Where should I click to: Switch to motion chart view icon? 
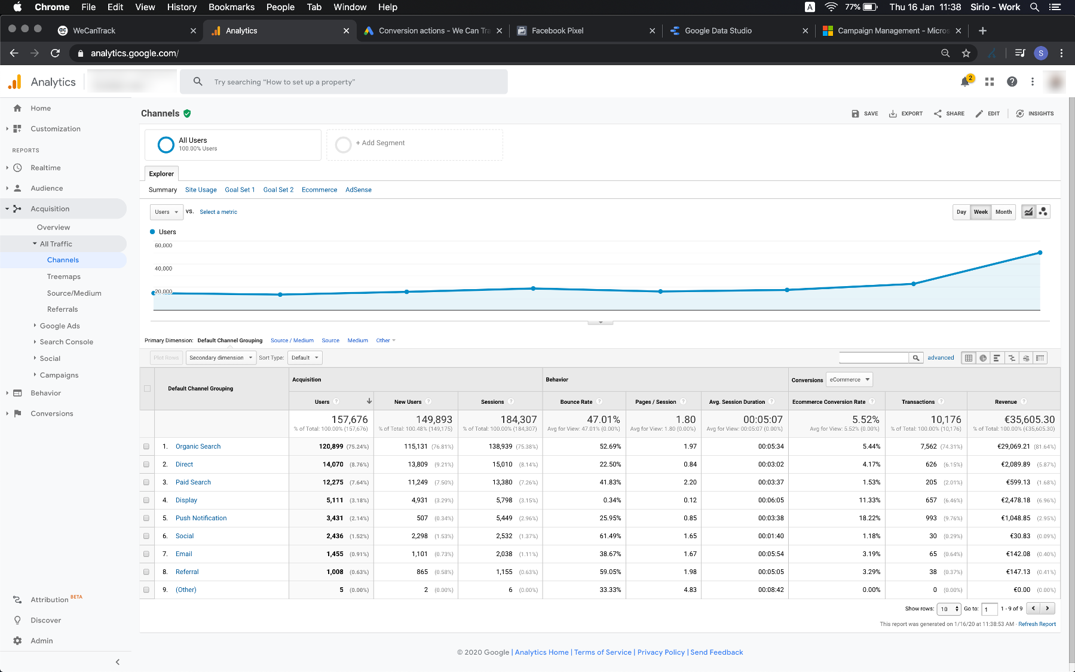click(x=1043, y=212)
